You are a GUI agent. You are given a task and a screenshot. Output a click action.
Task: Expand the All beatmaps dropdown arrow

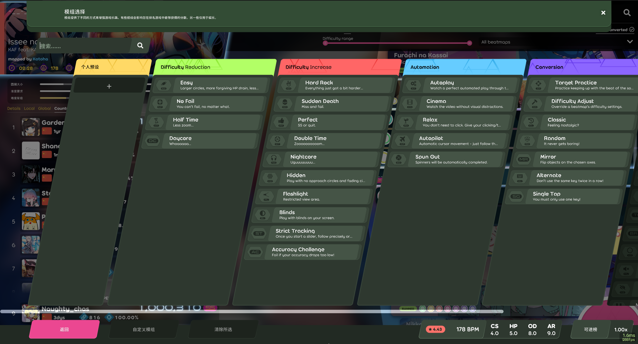630,42
